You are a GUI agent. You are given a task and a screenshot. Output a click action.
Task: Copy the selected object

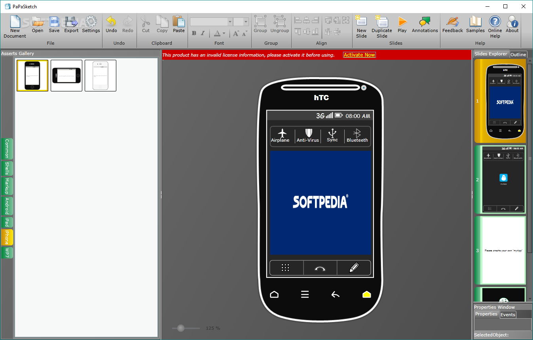point(162,25)
